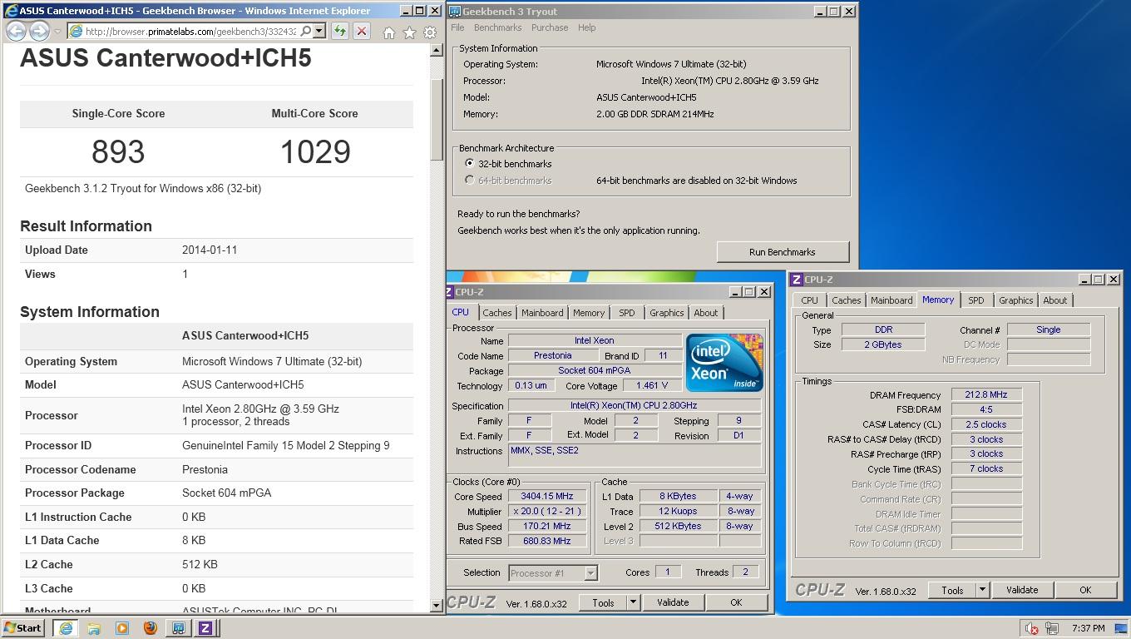The width and height of the screenshot is (1131, 639).
Task: Switch to Memory tab in left CPU-Z
Action: [588, 313]
